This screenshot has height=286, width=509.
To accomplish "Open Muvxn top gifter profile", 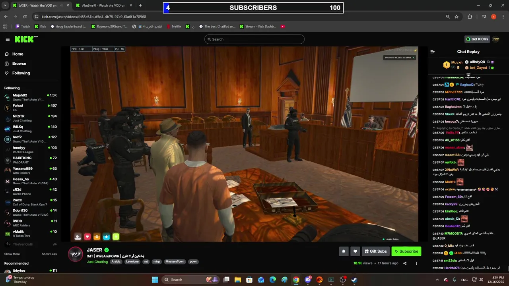I will click(457, 62).
